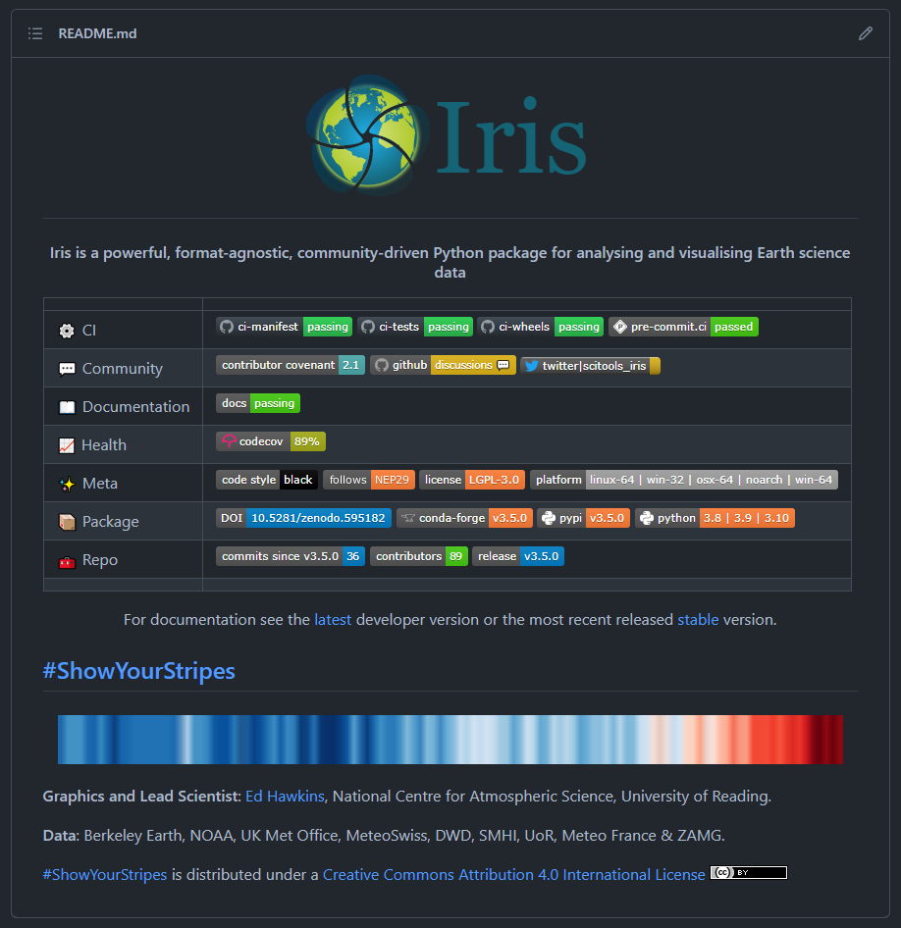Open the twitter scitools_iris badge
Image resolution: width=901 pixels, height=928 pixels.
click(591, 366)
